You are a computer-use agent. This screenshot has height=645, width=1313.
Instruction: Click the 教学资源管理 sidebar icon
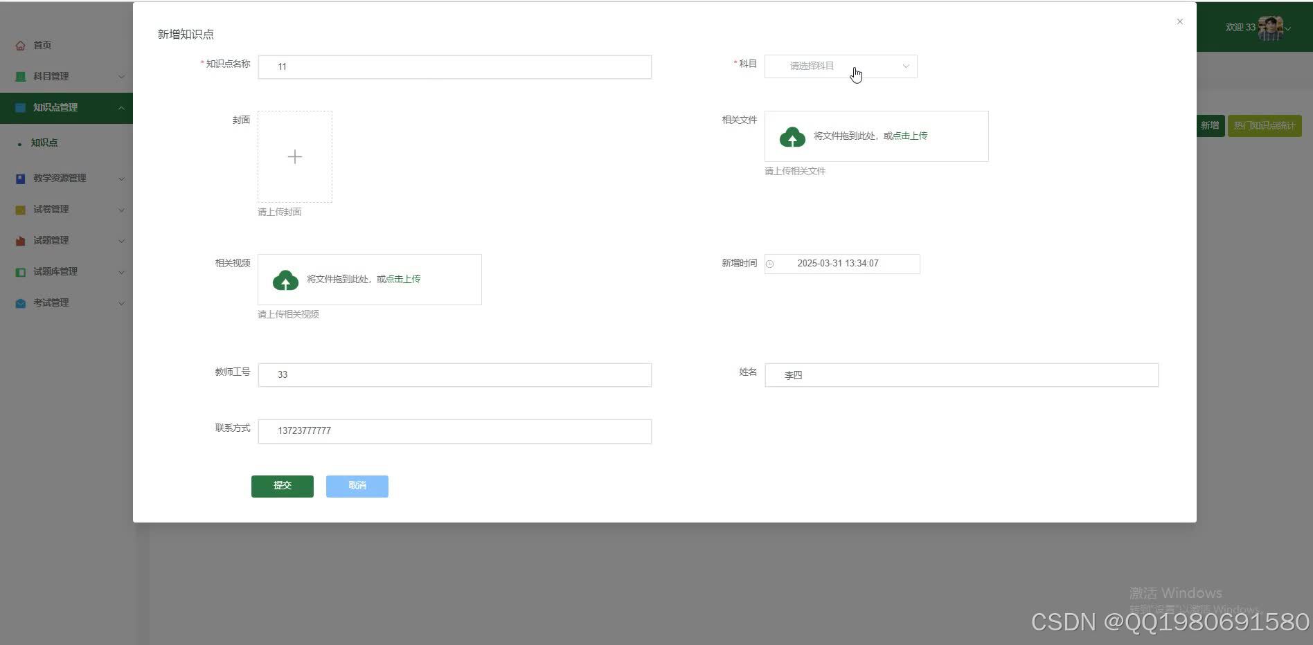(20, 179)
